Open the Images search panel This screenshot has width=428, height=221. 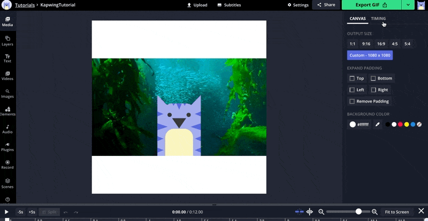point(7,94)
